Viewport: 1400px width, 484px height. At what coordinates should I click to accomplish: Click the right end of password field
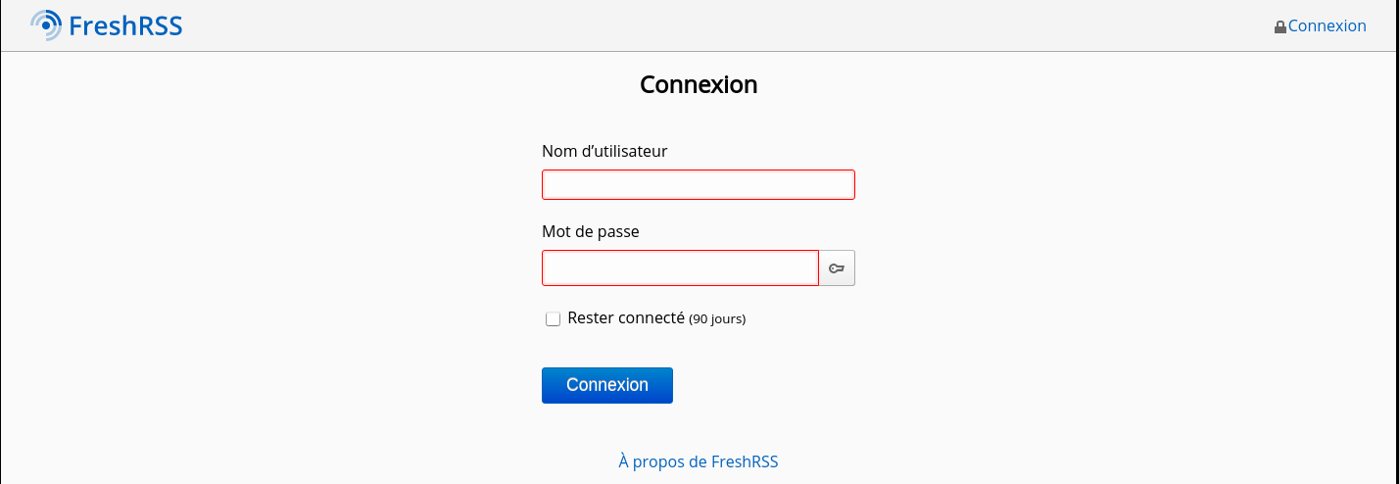807,268
